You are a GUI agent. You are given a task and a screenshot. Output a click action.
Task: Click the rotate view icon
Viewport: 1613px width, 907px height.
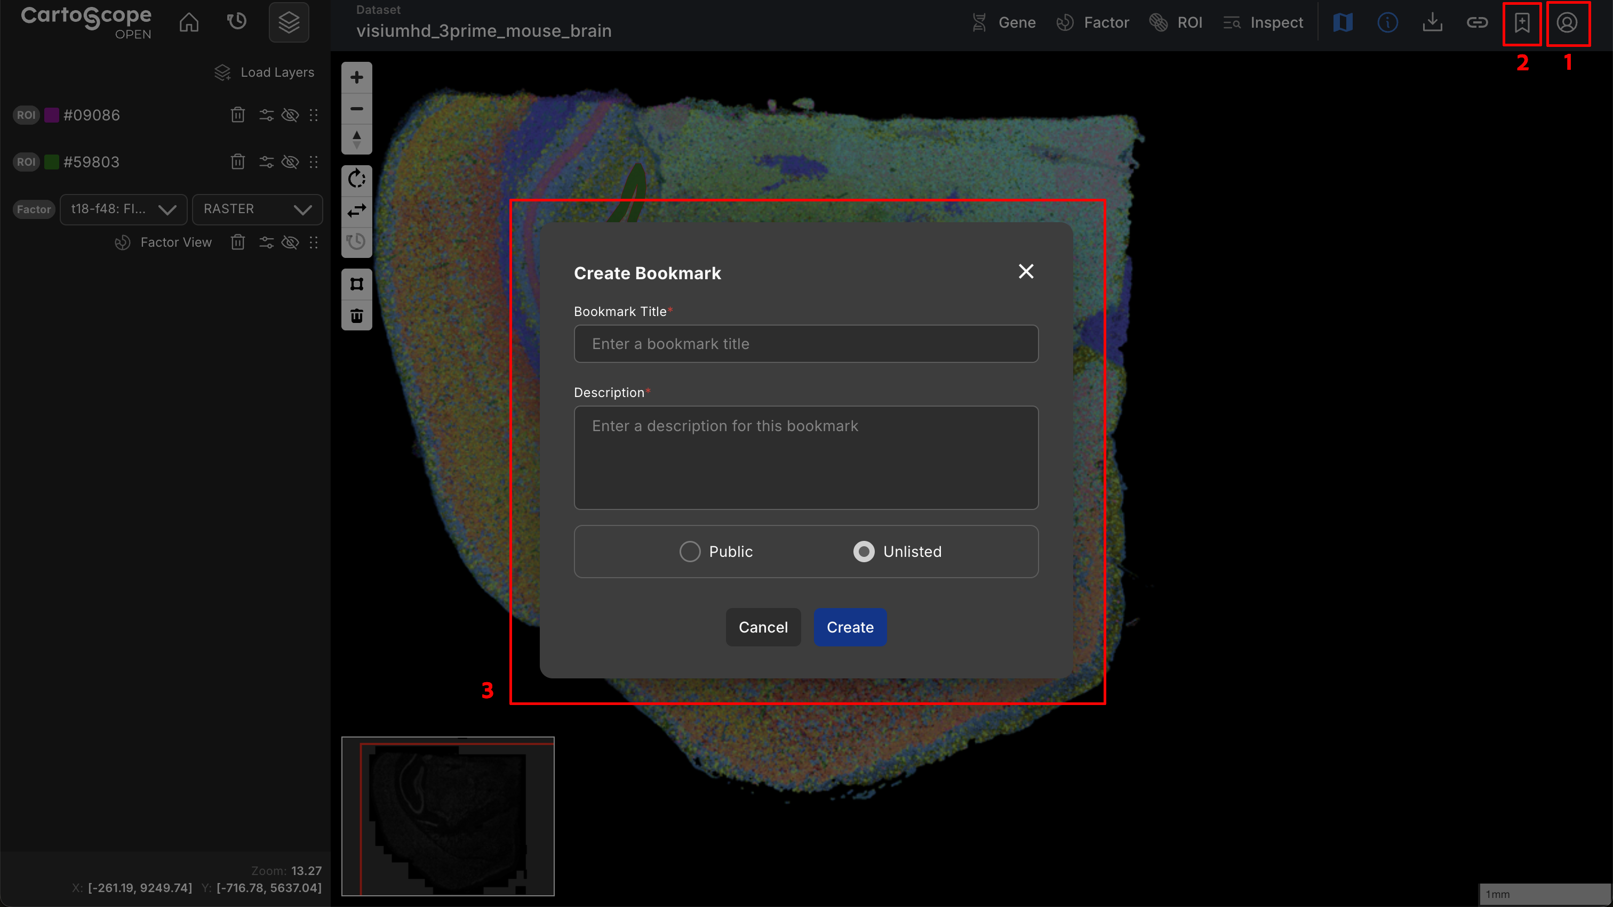click(x=356, y=180)
